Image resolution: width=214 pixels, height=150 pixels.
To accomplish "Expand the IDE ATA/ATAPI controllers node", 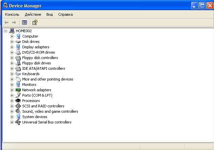I will tap(12, 68).
